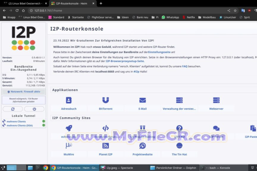
Task: Open the KDE application launcher
Action: coord(3,168)
